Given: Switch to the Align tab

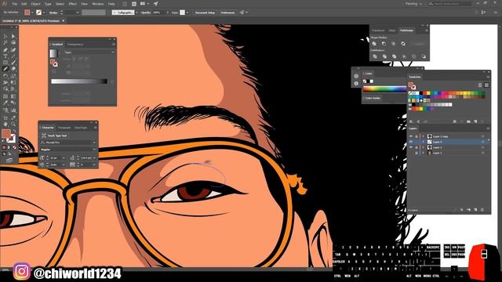Looking at the screenshot, I should (392, 31).
